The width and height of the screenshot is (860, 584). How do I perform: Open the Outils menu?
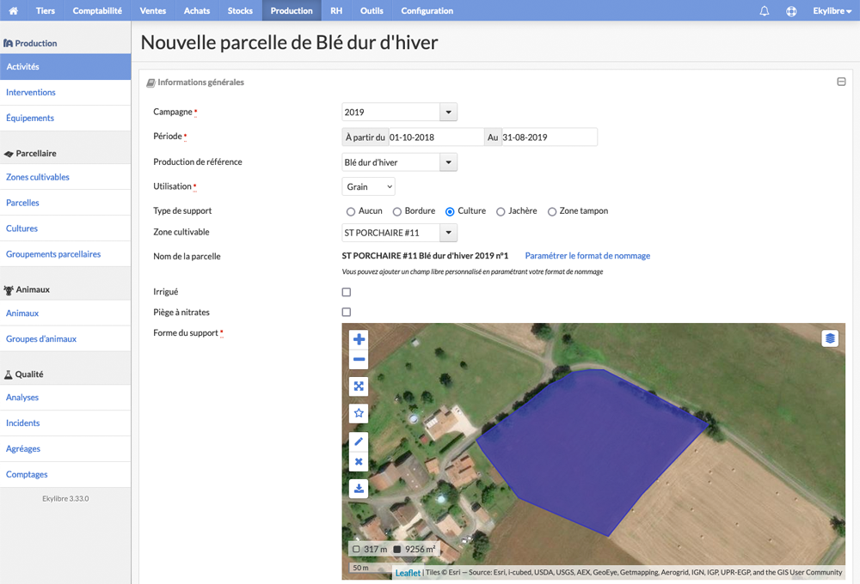pyautogui.click(x=372, y=10)
